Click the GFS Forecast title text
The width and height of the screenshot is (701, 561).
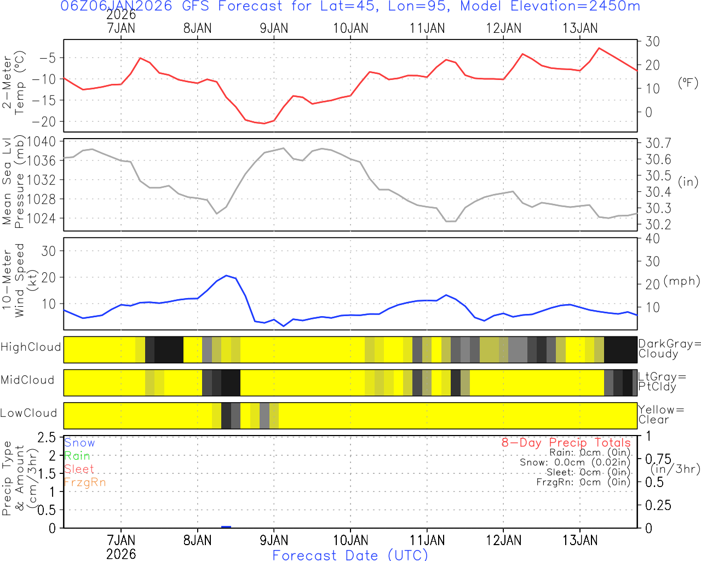(350, 7)
